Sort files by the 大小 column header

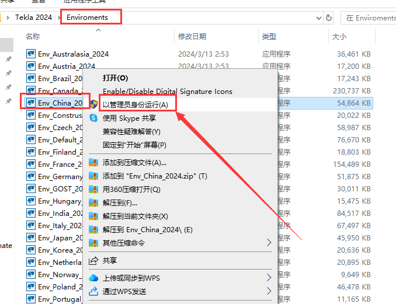[339, 37]
